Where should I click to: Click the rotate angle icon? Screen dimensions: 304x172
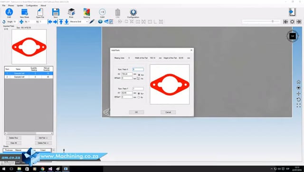point(4,21)
